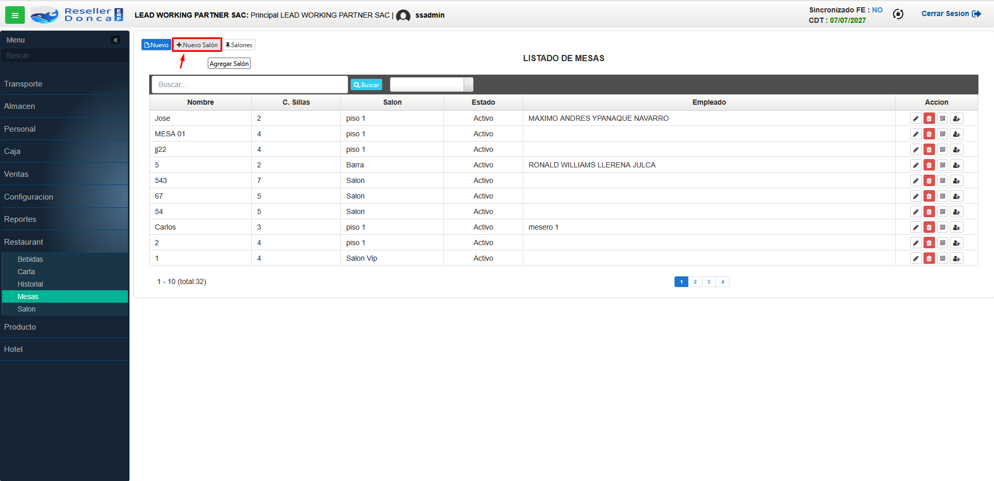Click the Salon column header

(x=392, y=103)
